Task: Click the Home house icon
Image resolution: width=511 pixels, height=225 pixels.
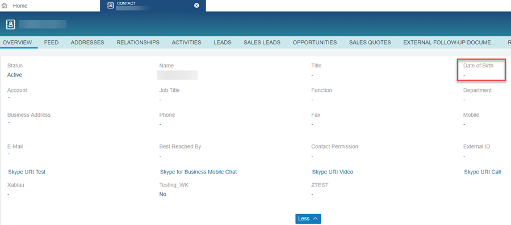Action: coord(5,6)
